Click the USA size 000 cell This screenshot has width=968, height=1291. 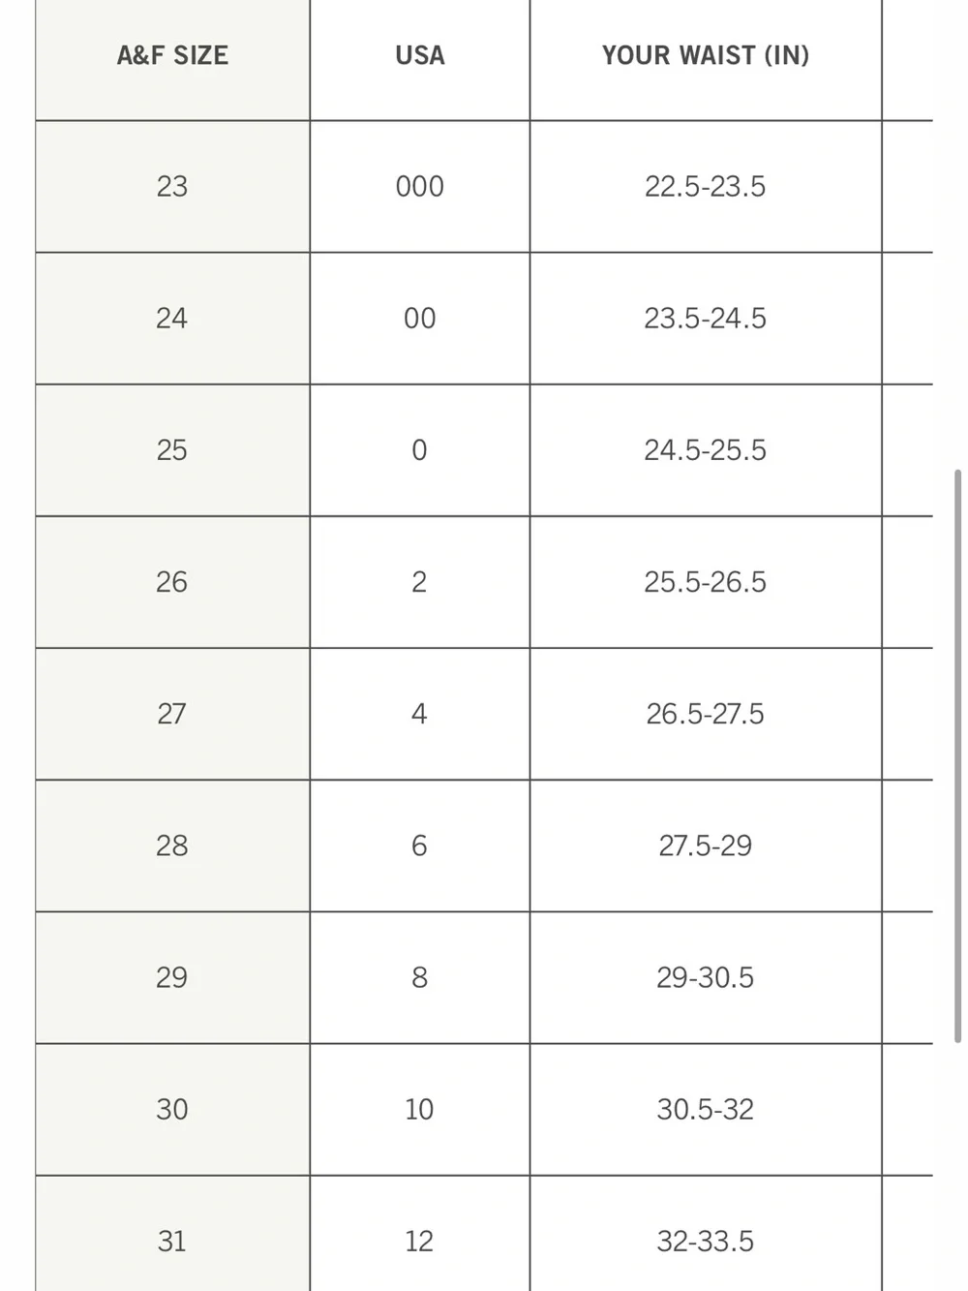[420, 186]
